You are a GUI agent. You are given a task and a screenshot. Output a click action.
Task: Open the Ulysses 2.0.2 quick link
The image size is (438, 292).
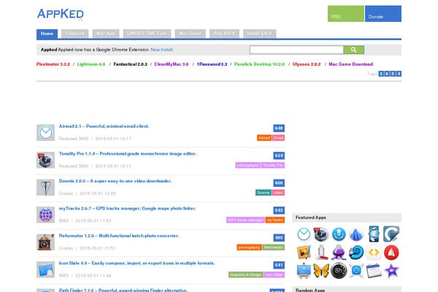(x=307, y=64)
